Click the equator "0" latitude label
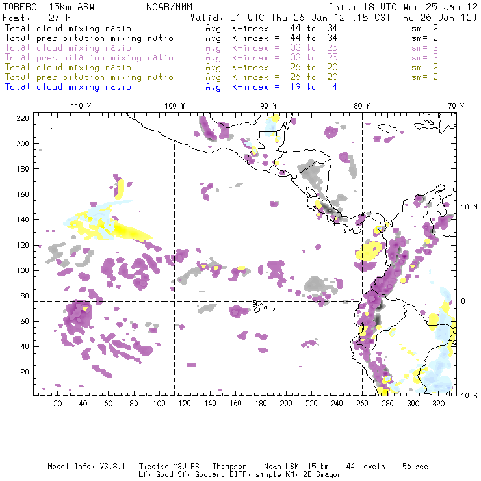Image resolution: width=481 pixels, height=481 pixels. point(463,301)
